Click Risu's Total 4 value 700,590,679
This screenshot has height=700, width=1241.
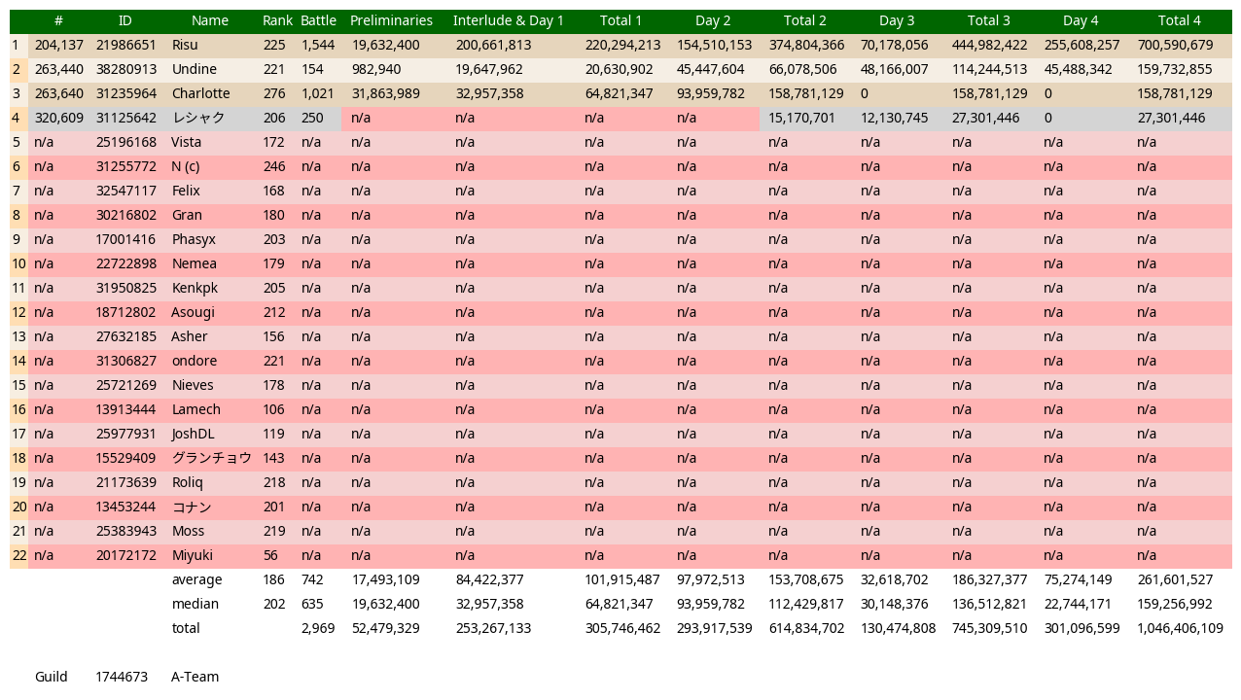(x=1175, y=46)
